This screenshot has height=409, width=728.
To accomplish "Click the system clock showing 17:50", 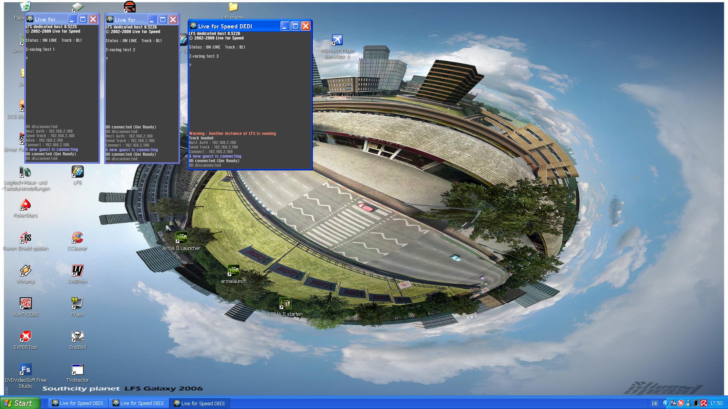I will [716, 404].
